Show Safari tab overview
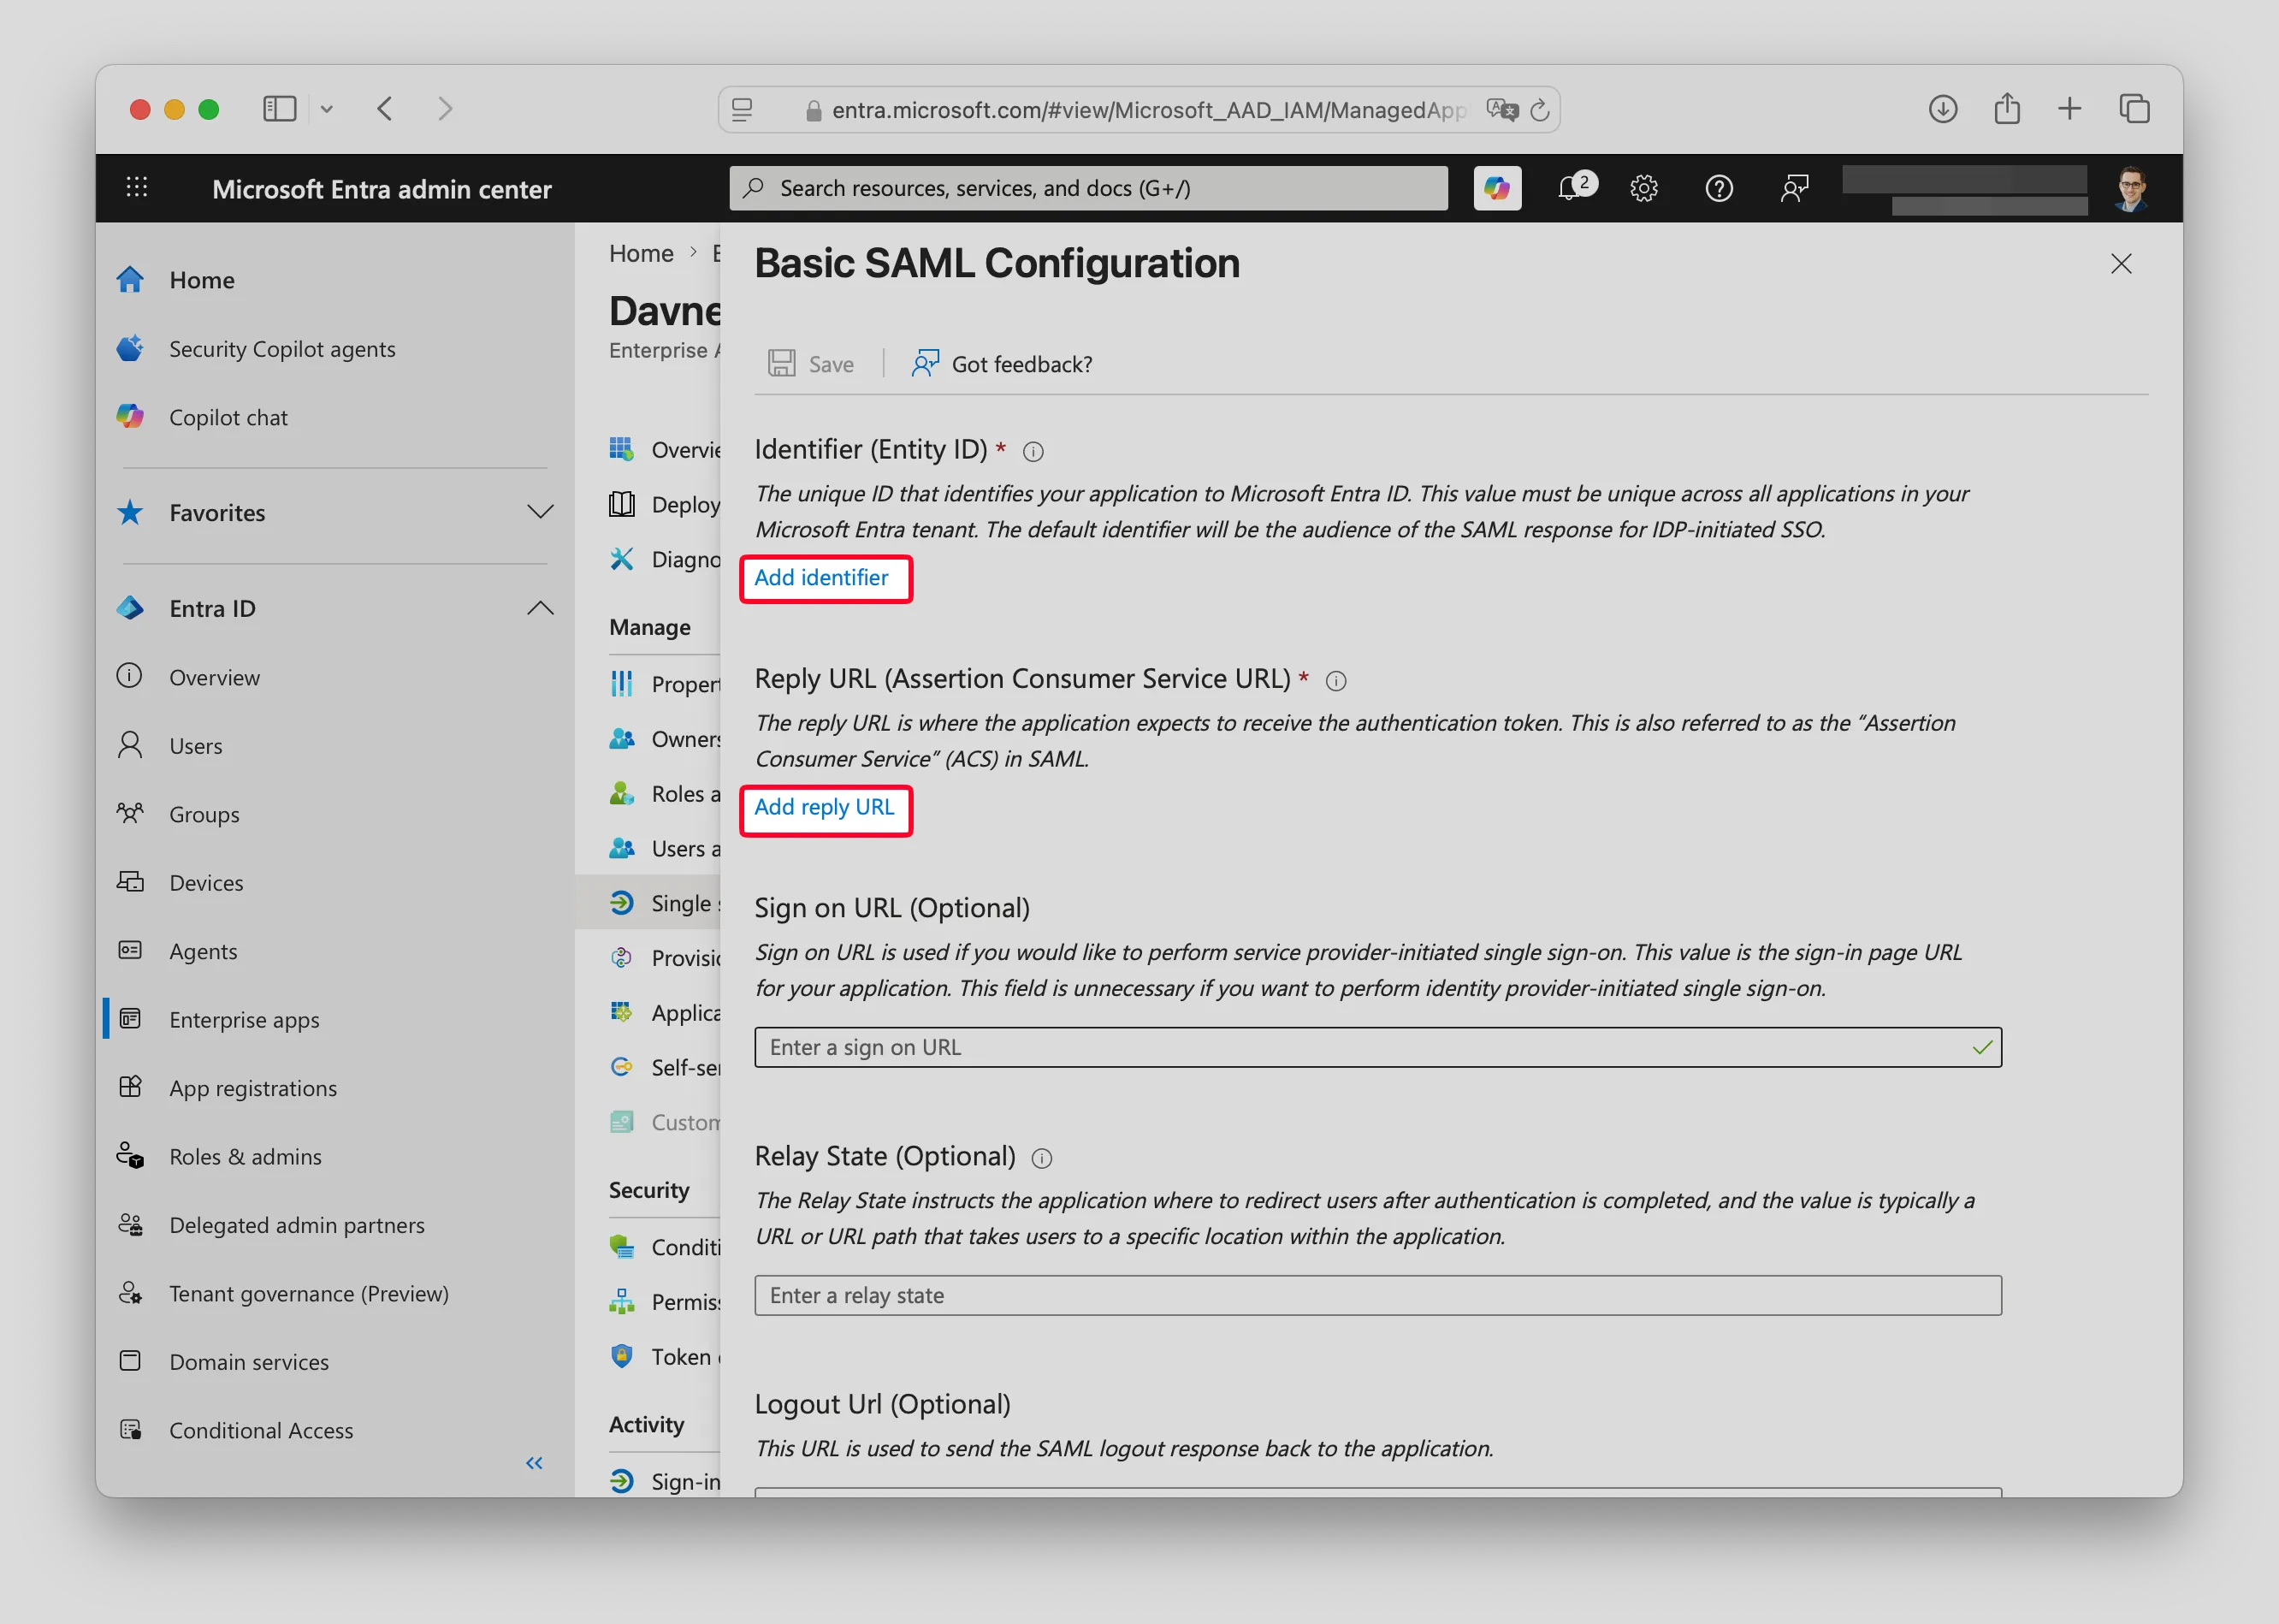 [x=2134, y=108]
